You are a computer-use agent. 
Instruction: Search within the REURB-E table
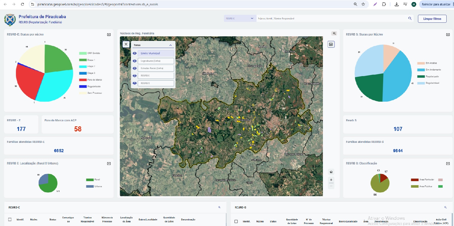(219, 207)
